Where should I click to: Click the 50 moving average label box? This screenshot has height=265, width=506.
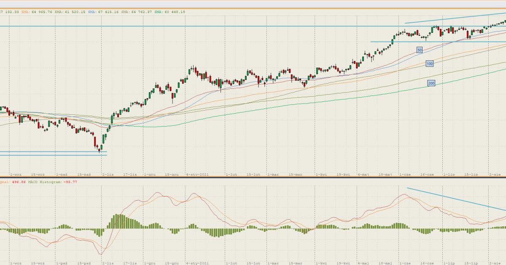[419, 50]
